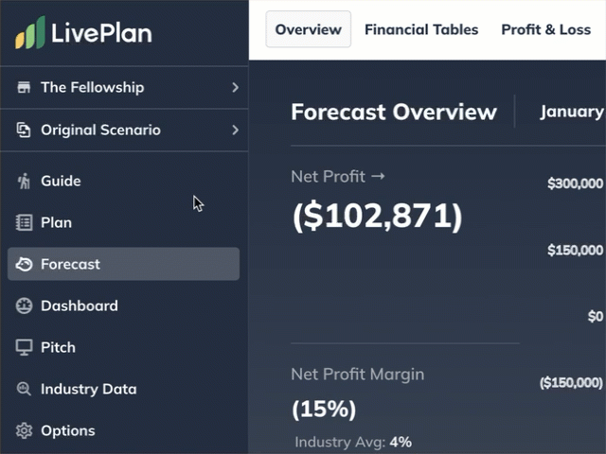Open the Options section
606x454 pixels.
click(x=124, y=430)
